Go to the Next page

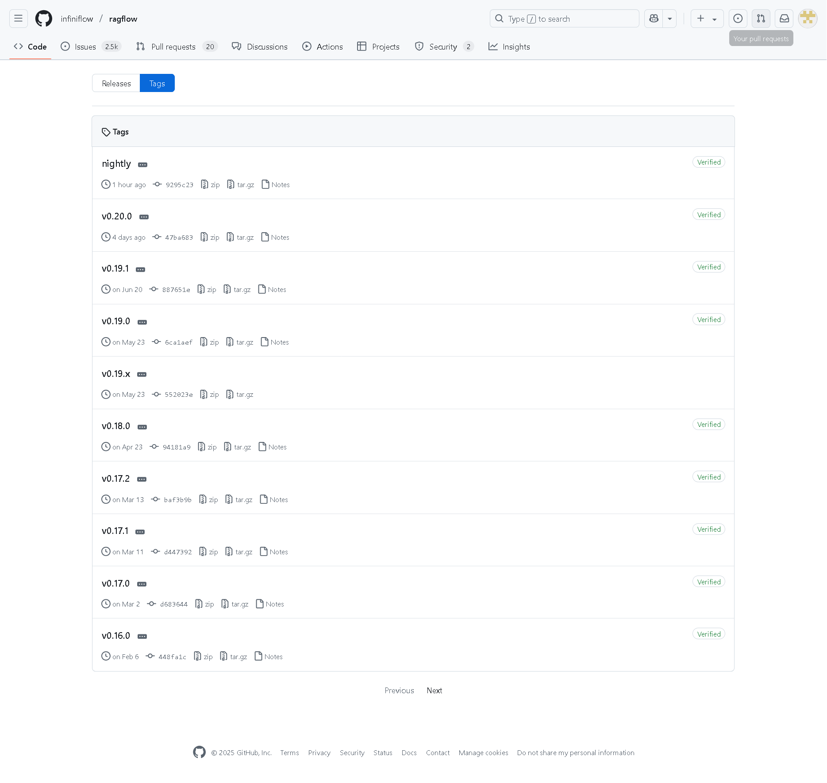pos(435,691)
